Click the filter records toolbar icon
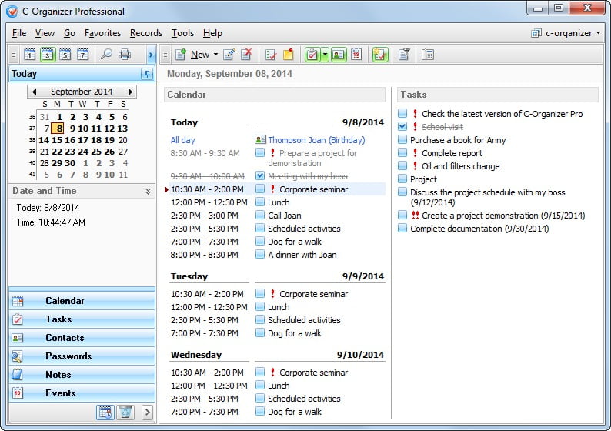 pyautogui.click(x=404, y=55)
